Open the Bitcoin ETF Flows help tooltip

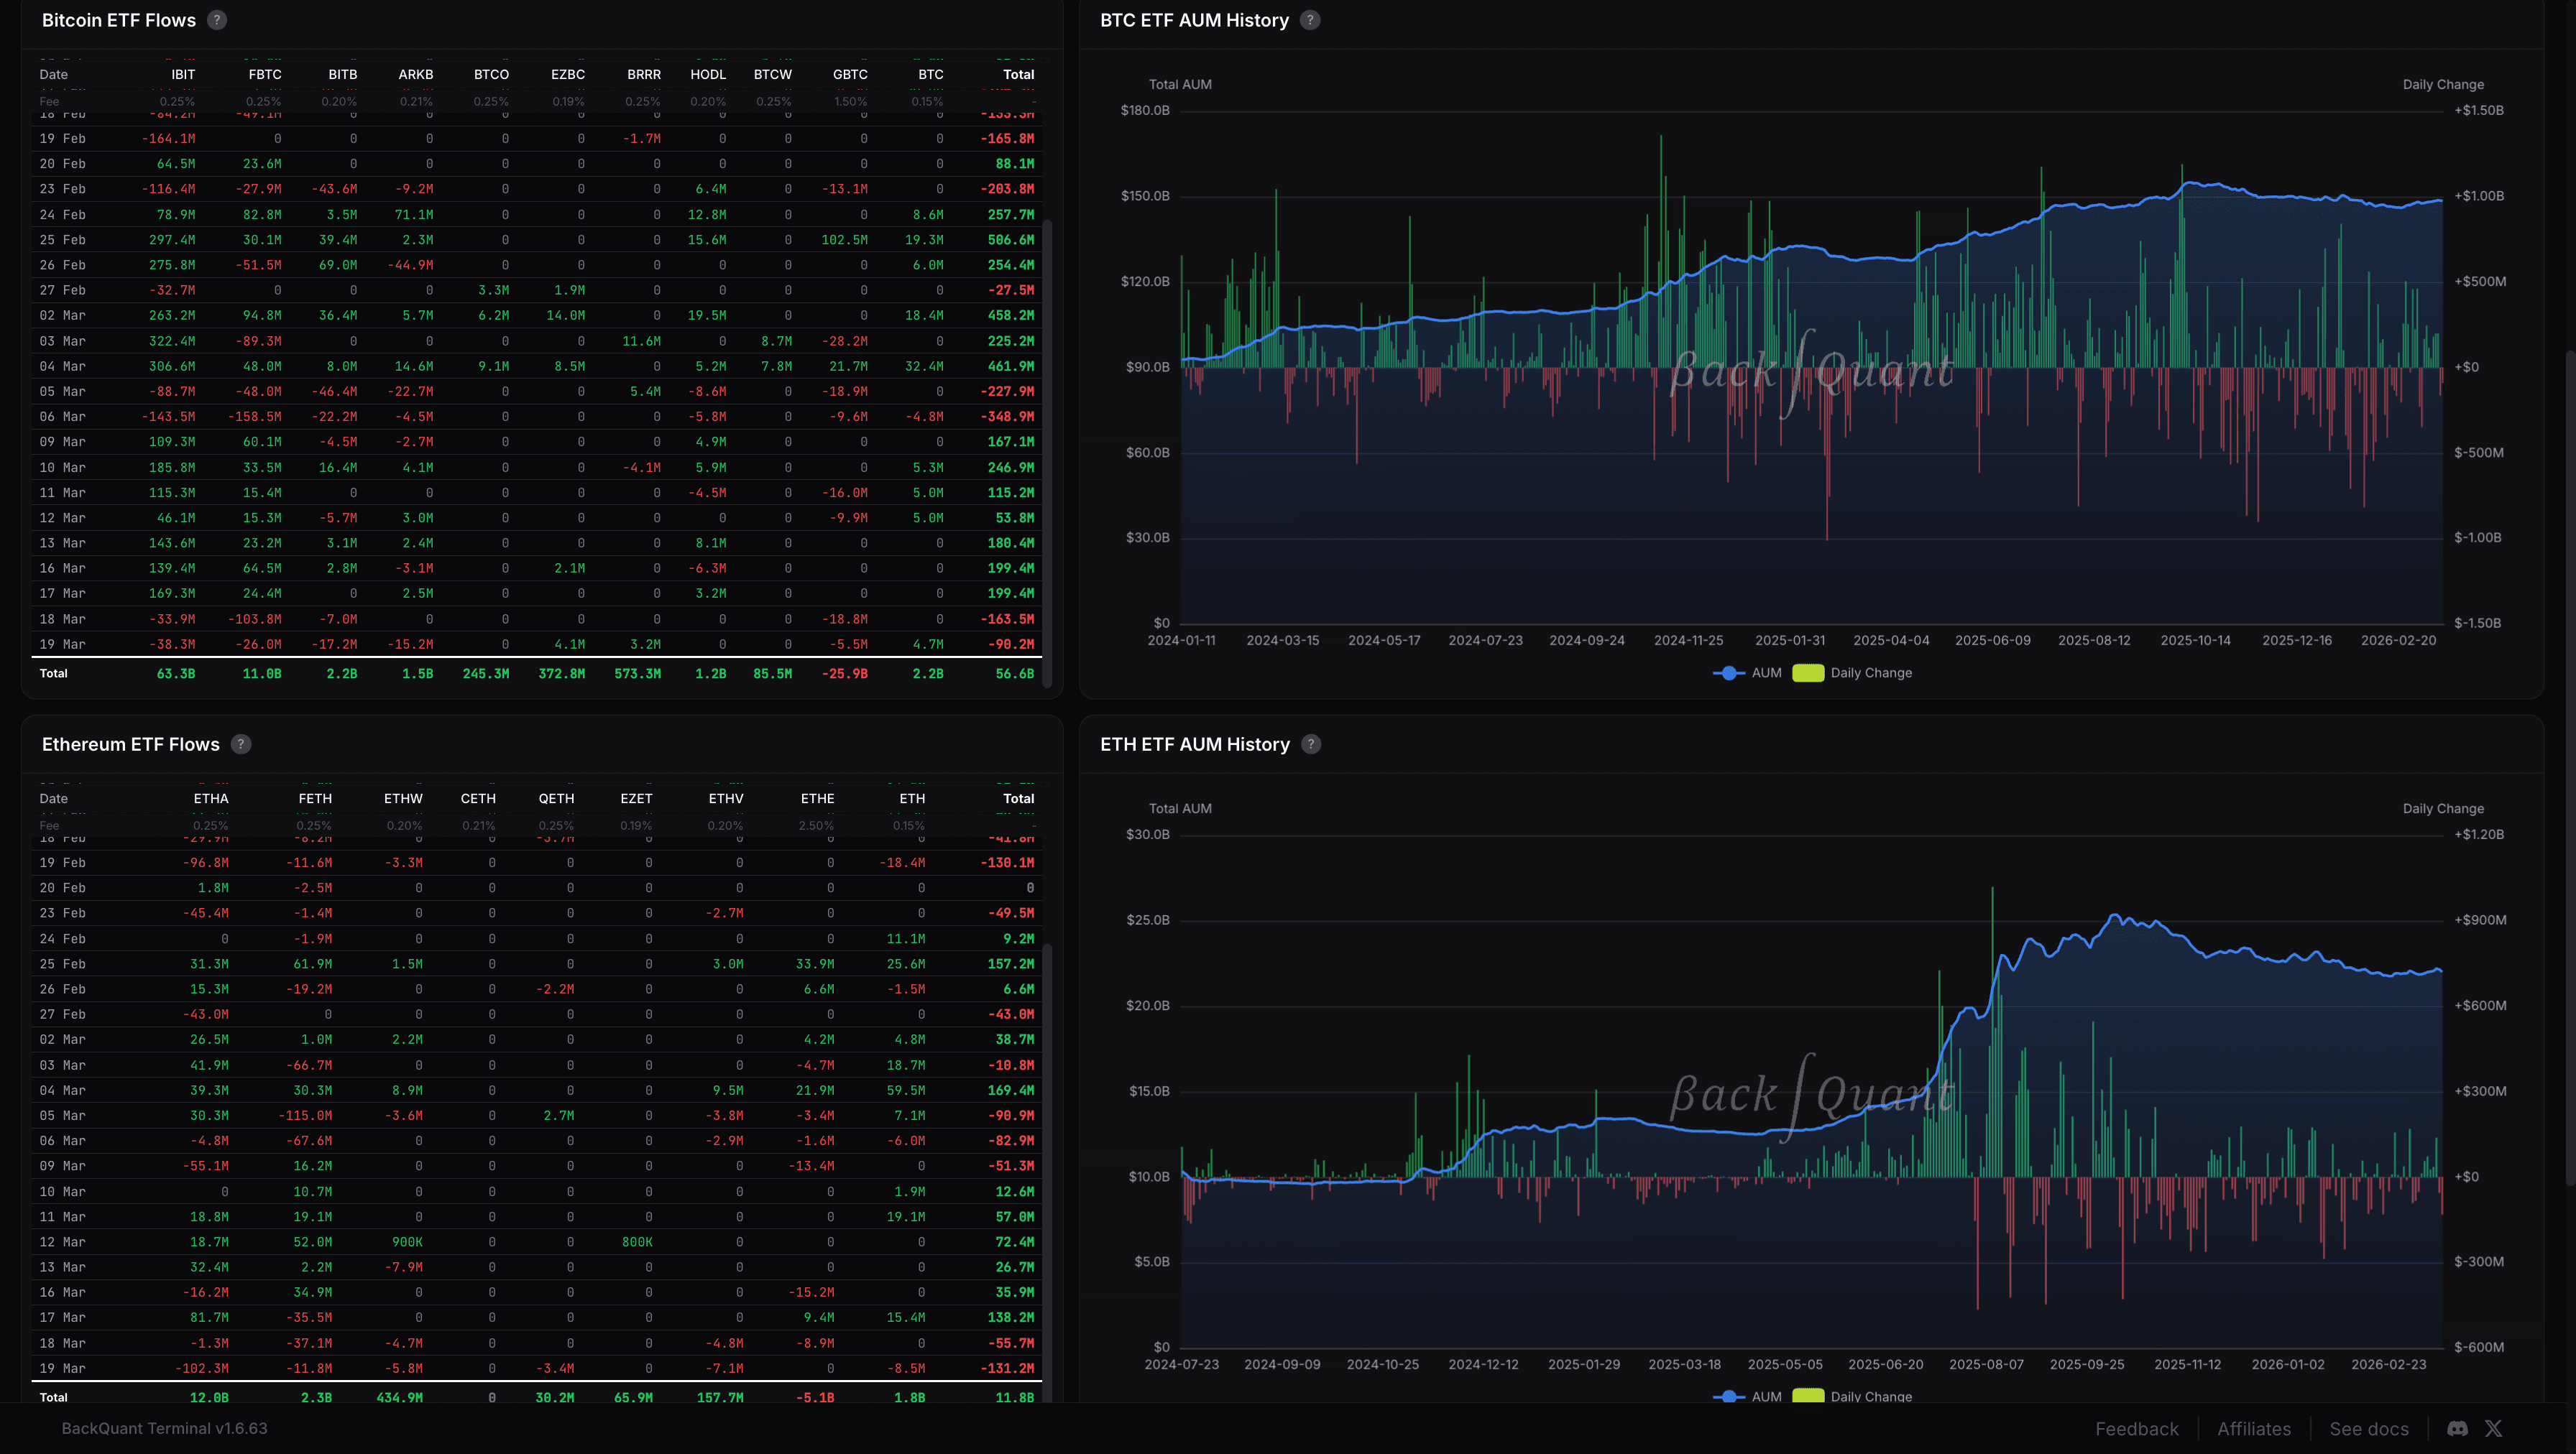click(216, 20)
